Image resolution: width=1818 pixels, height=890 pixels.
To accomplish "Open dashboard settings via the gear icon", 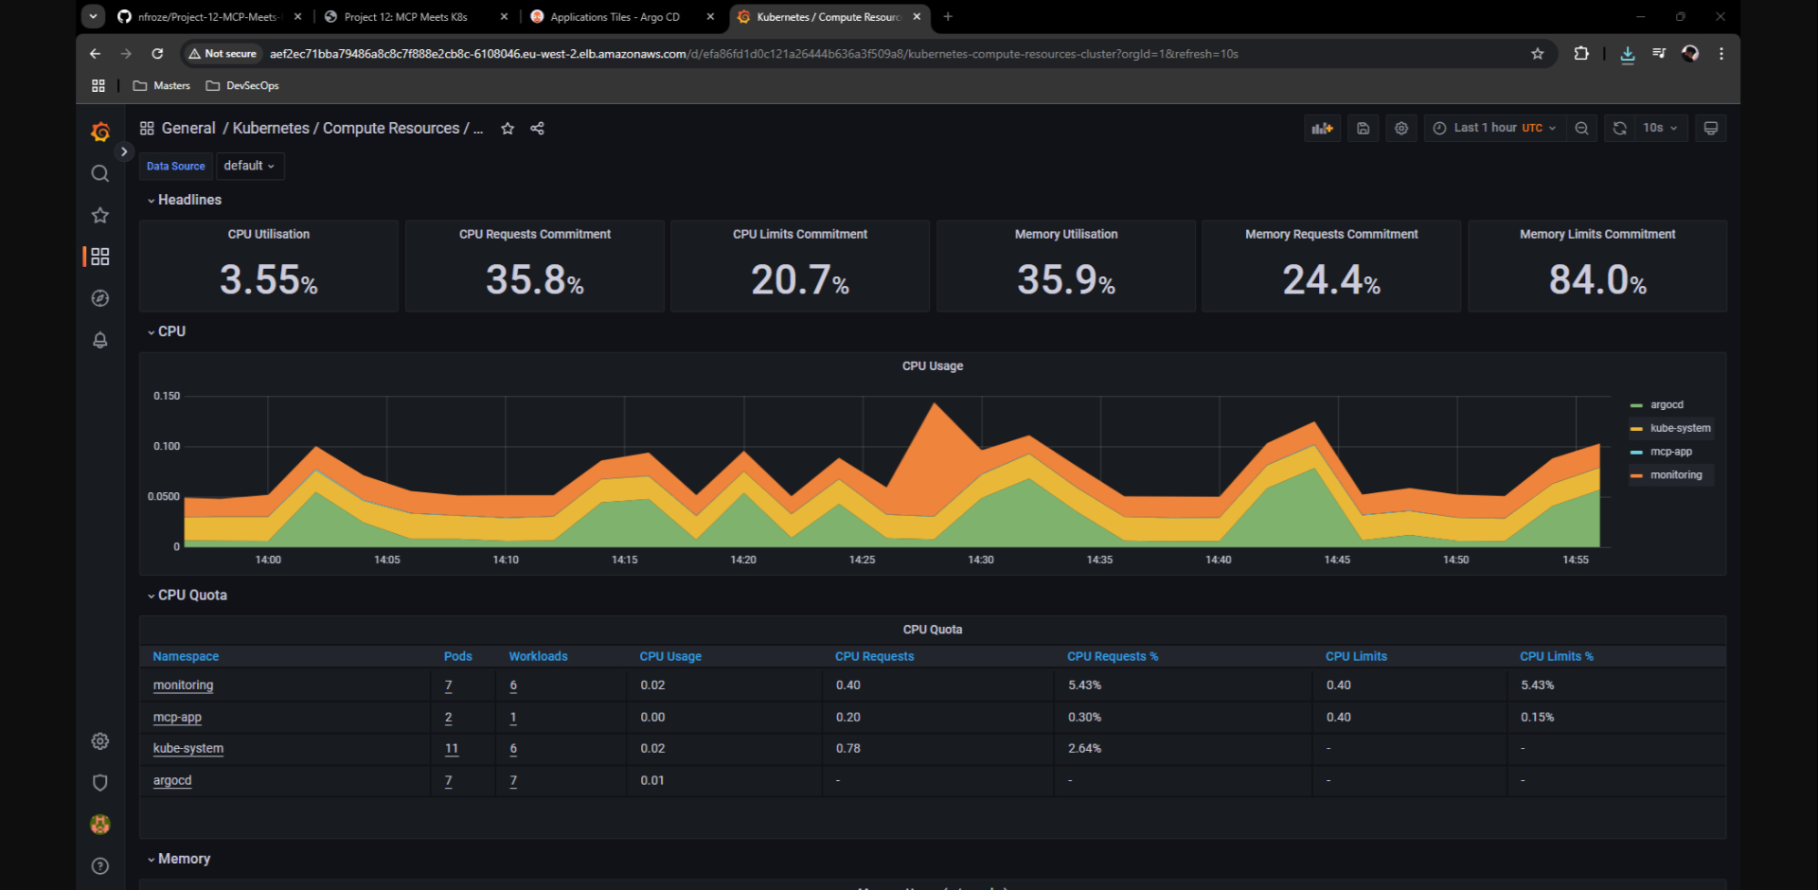I will (x=1401, y=128).
